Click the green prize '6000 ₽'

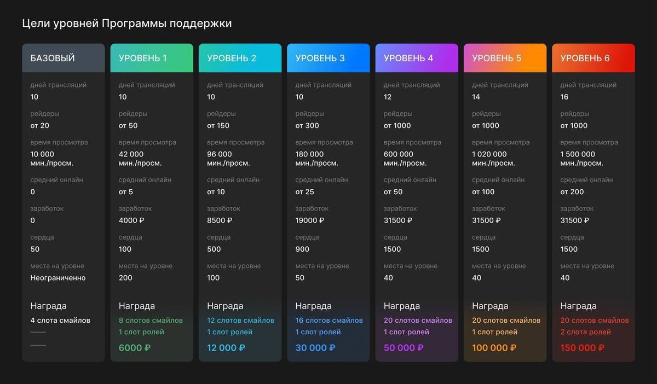(135, 348)
